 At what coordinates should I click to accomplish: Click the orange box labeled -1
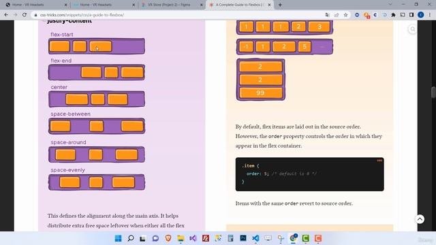[246, 47]
